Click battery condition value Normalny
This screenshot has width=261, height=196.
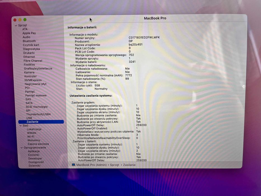pos(101,89)
